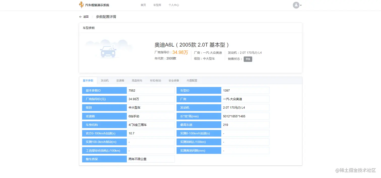Click the 厂商指导价(元) label cell
This screenshot has height=178, width=381.
click(104, 99)
